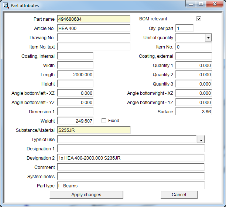Focus the Comment input field

(x=130, y=167)
